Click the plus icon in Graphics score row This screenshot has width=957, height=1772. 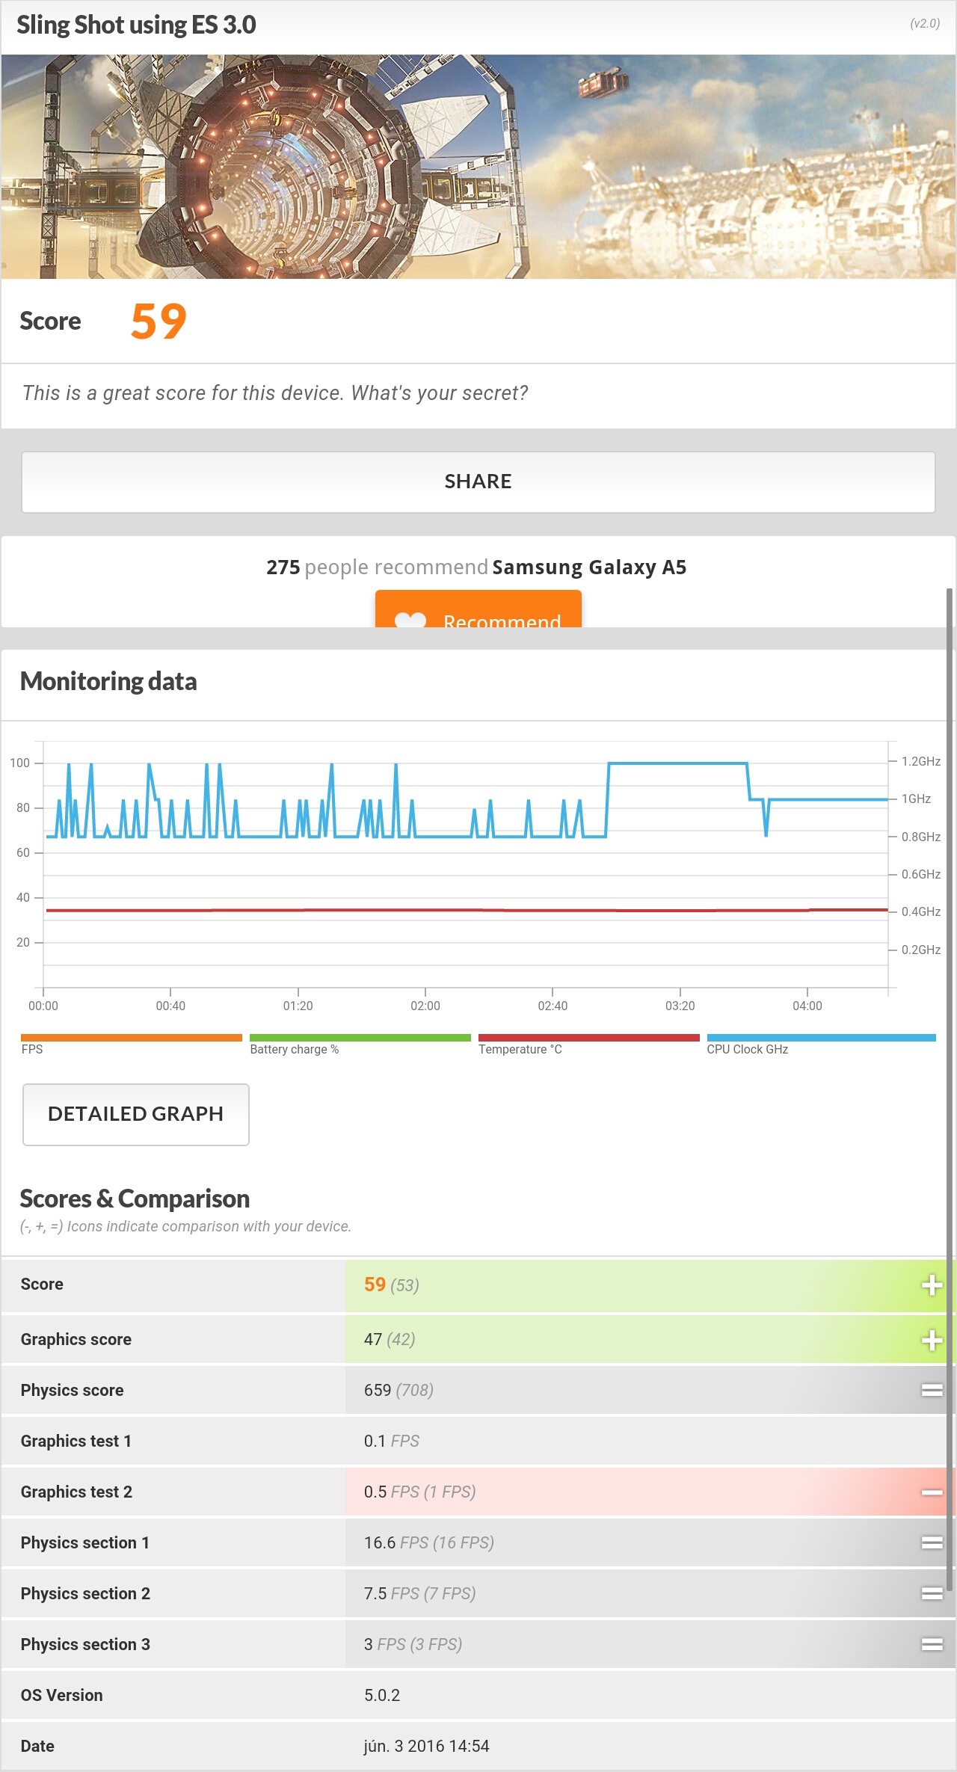coord(932,1341)
